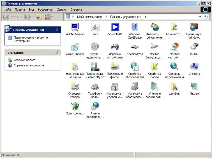Click Мой компьютер in address bar
Image resolution: width=212 pixels, height=158 pixels.
click(89, 17)
